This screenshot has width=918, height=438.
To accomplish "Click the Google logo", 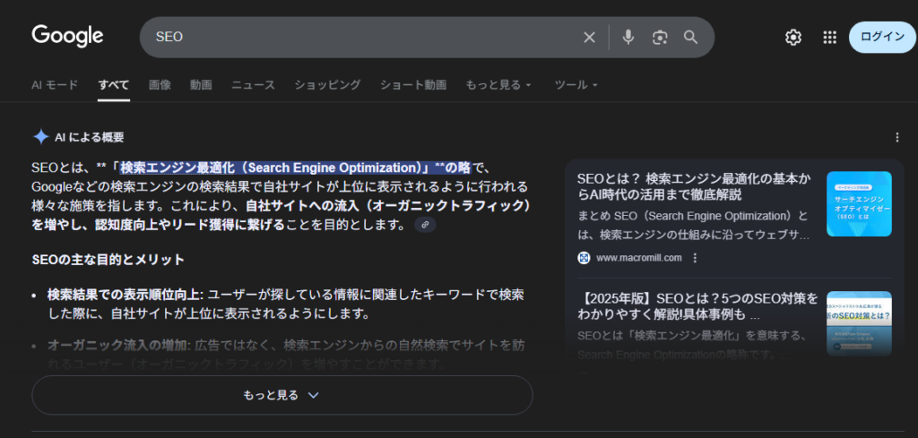I will click(x=67, y=36).
